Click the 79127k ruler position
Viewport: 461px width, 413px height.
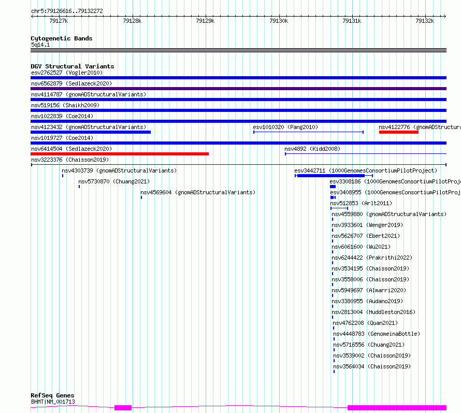coord(59,21)
